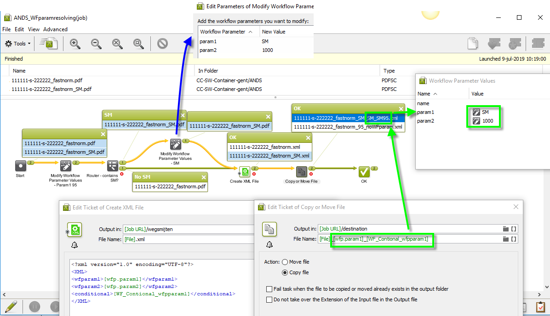Click the SmartNames brackets button beside File Name
Screen dimensions: 550x316
pos(514,239)
